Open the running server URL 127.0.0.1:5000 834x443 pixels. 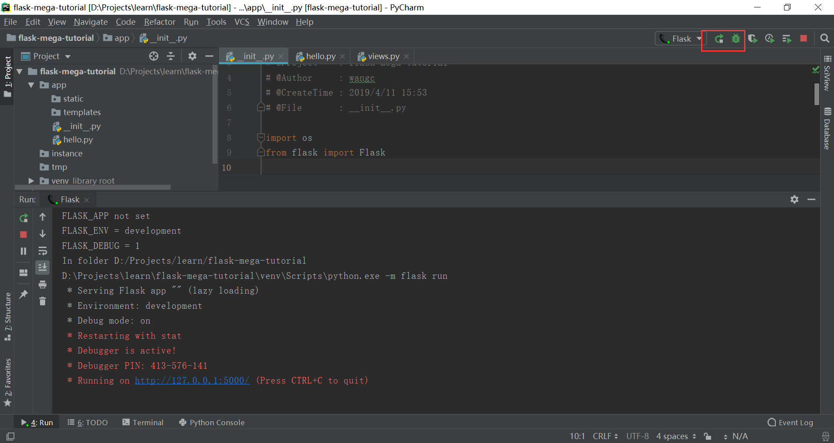[x=192, y=380]
